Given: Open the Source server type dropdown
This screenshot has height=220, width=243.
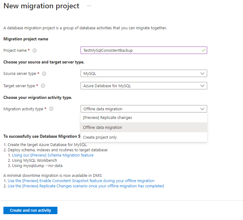Looking at the screenshot, I should pos(144,73).
